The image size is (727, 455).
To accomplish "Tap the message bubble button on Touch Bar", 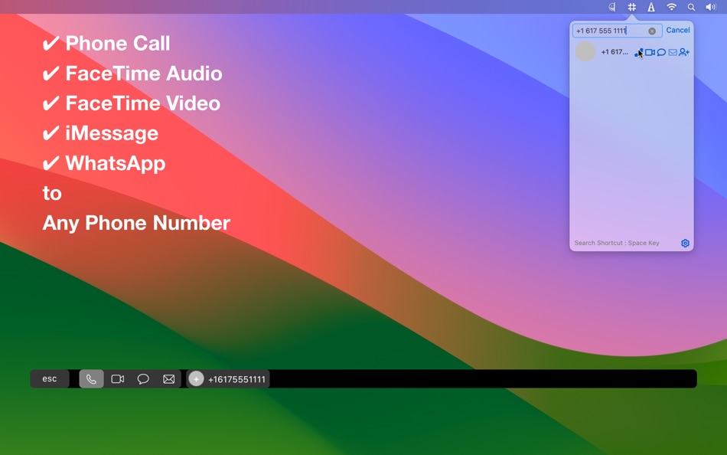I will pos(143,379).
